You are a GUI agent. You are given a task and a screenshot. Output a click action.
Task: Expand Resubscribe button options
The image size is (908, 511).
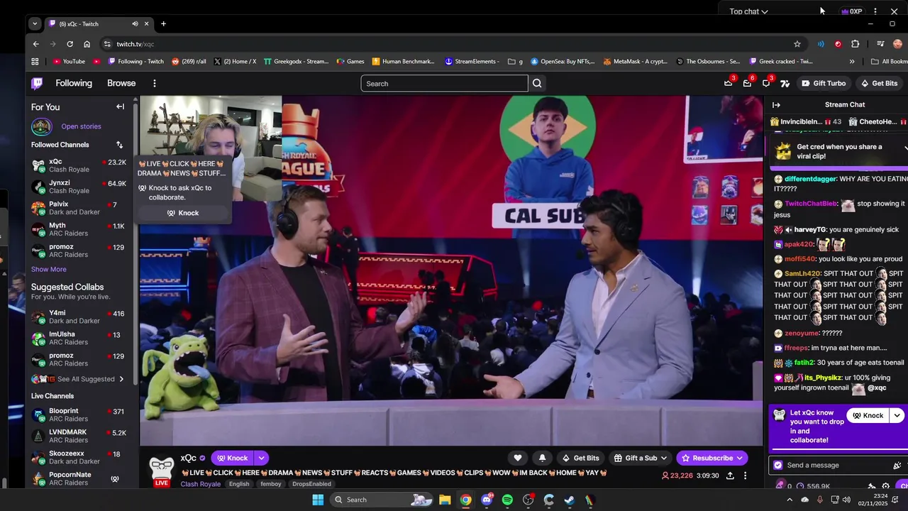click(741, 458)
